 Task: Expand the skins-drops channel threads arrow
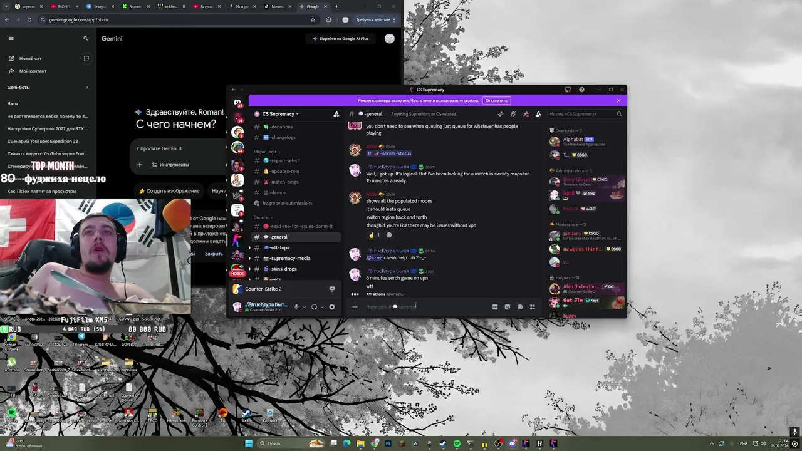(x=249, y=269)
